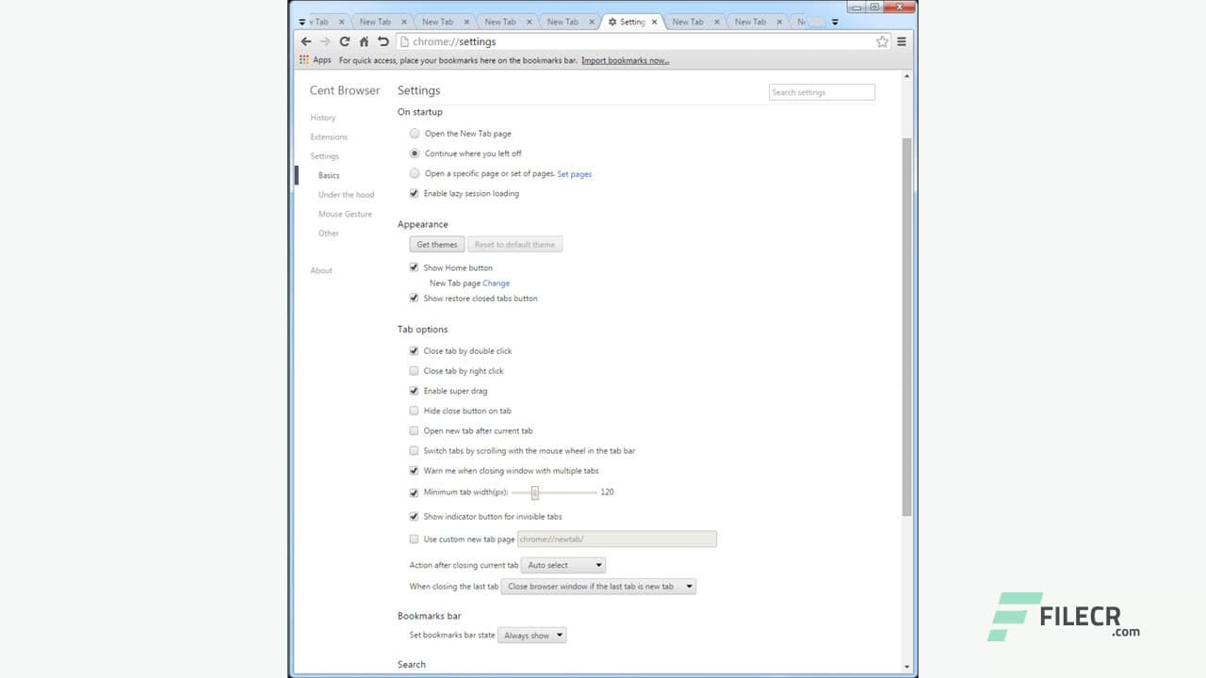Open the Cent Browser menu (hamburger icon)

(x=901, y=41)
